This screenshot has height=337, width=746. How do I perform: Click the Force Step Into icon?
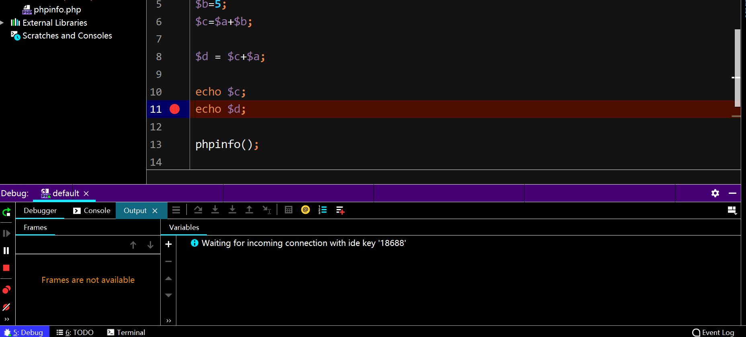(232, 210)
